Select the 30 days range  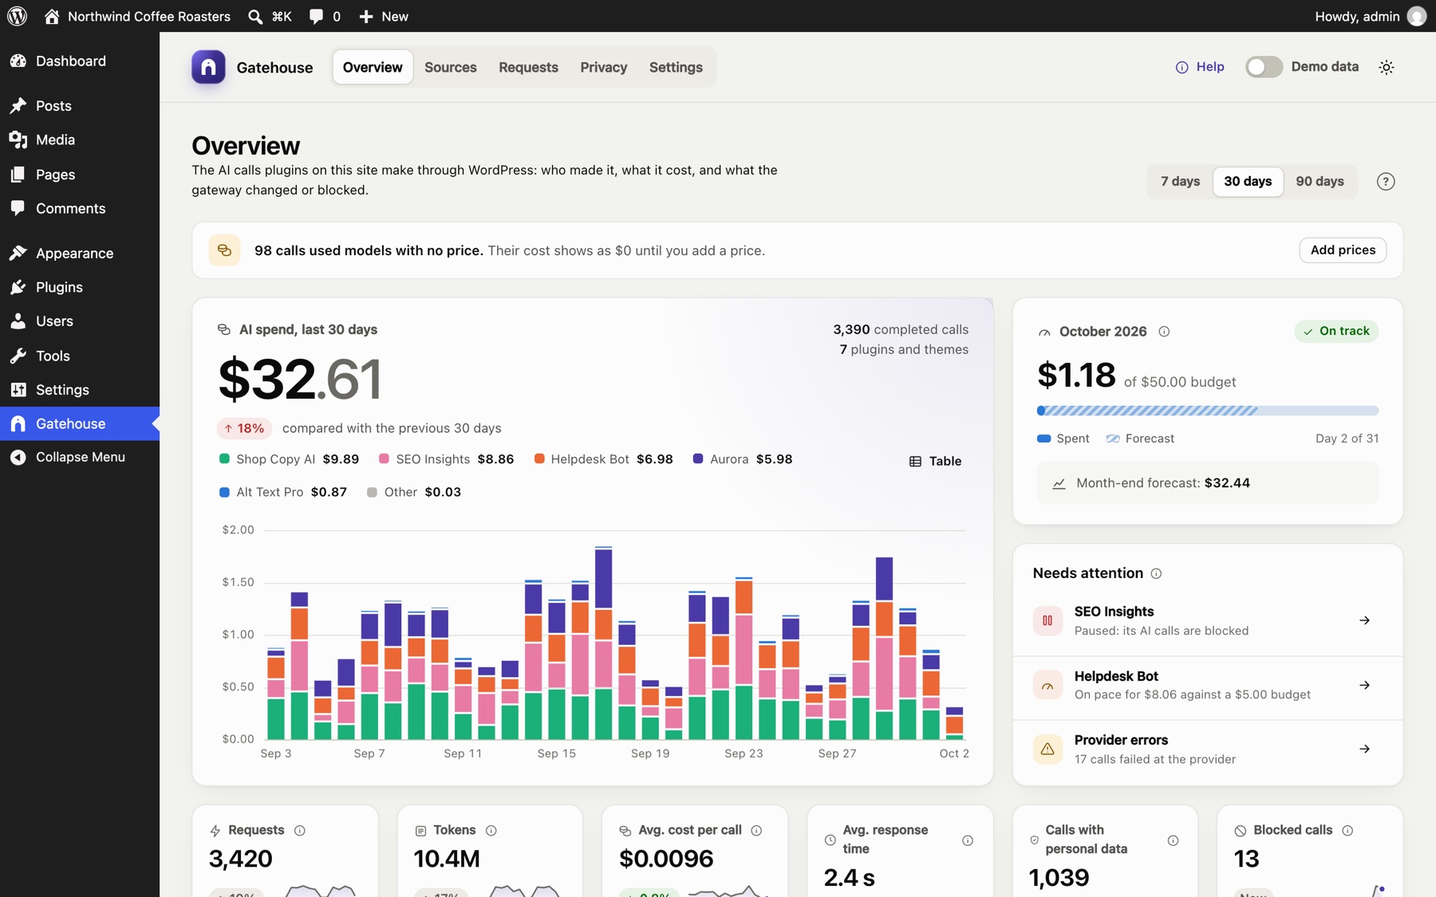point(1248,181)
